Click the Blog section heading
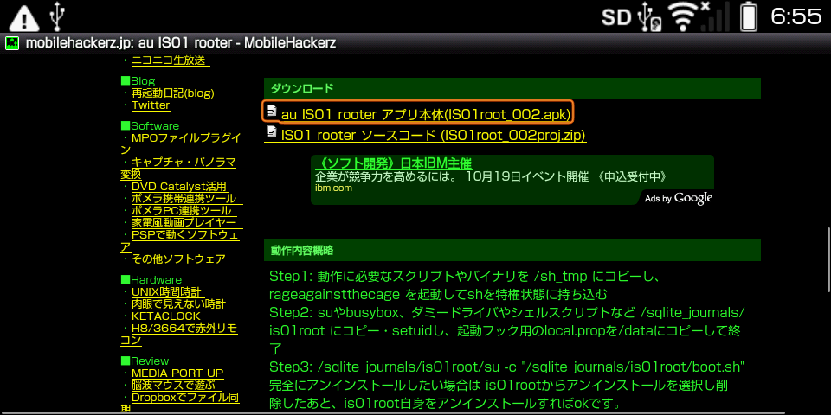Image resolution: width=831 pixels, height=415 pixels. pyautogui.click(x=138, y=81)
